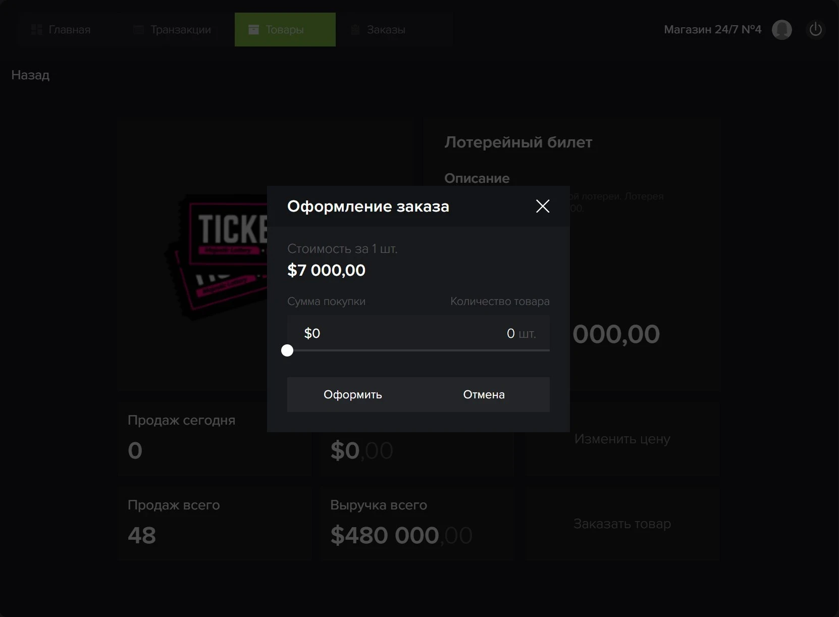Viewport: 839px width, 617px height.
Task: Click the Изменить цену button
Action: click(622, 439)
